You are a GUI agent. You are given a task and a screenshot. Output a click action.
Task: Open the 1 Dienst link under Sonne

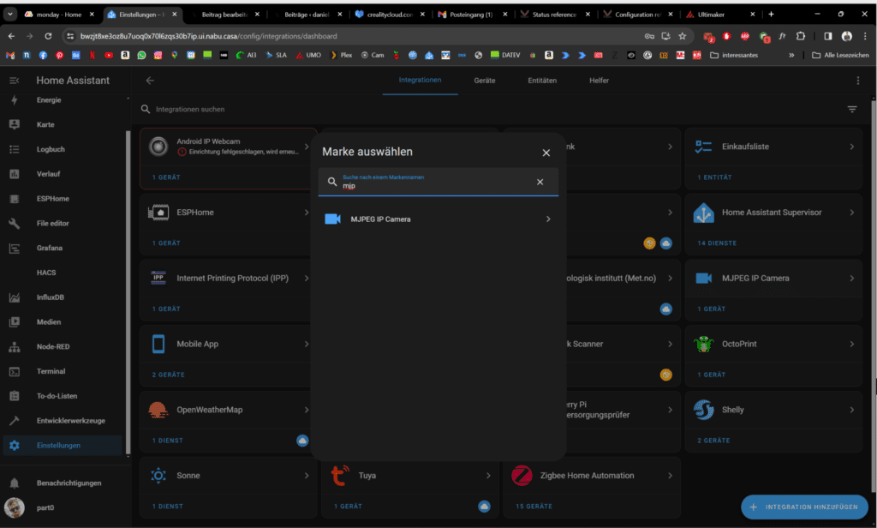point(168,507)
